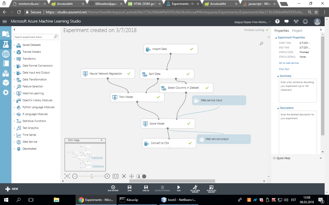Click the properties pane vertical scrollbar
This screenshot has height=205, width=329.
point(323,86)
